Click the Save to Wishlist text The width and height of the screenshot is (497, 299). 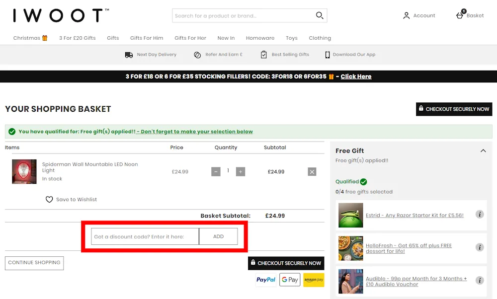(x=77, y=200)
